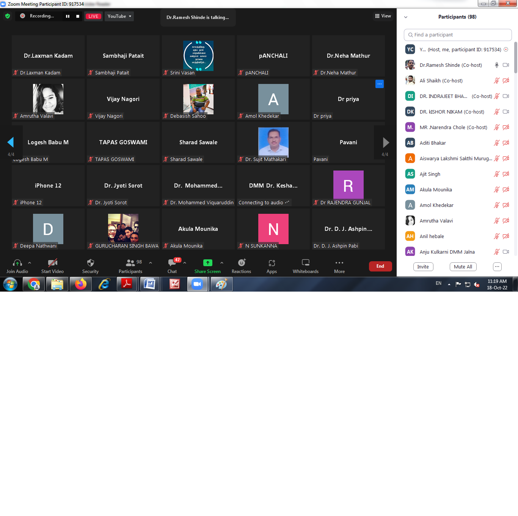Image resolution: width=518 pixels, height=516 pixels.
Task: Click Dr. Sujit Mathakari video tile
Action: tap(273, 142)
